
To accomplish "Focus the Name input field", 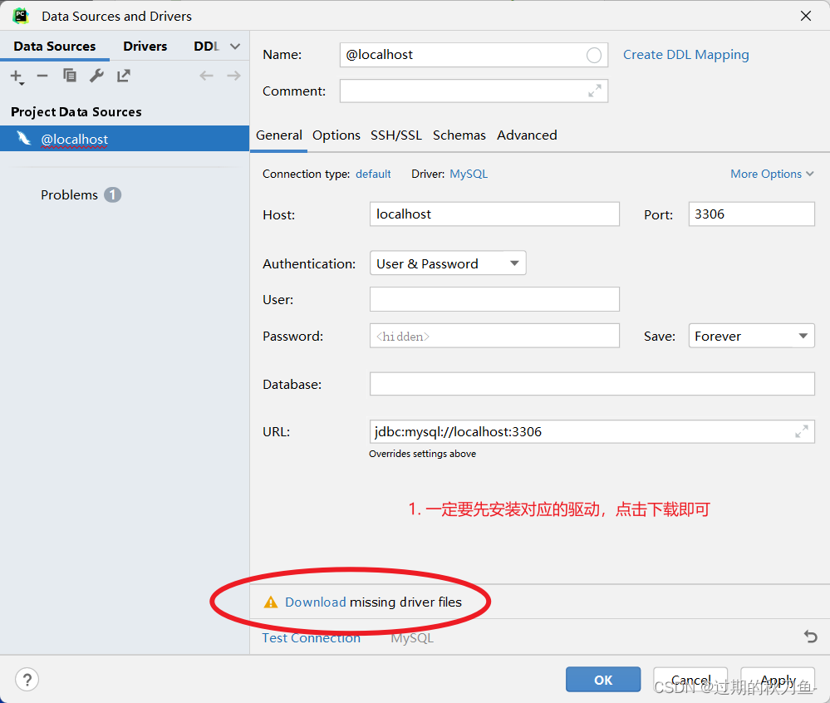I will point(474,55).
